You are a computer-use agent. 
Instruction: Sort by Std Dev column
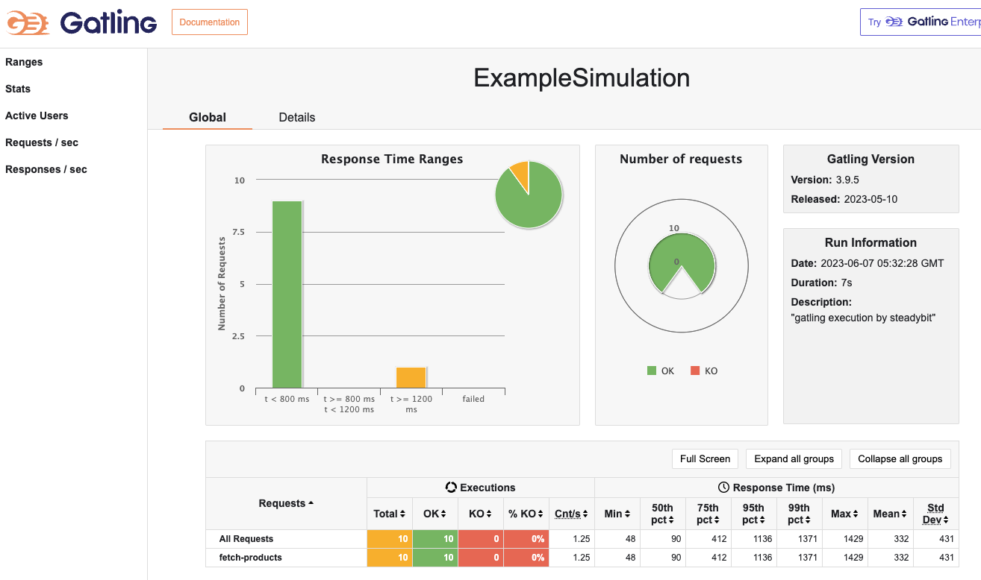[x=936, y=514]
